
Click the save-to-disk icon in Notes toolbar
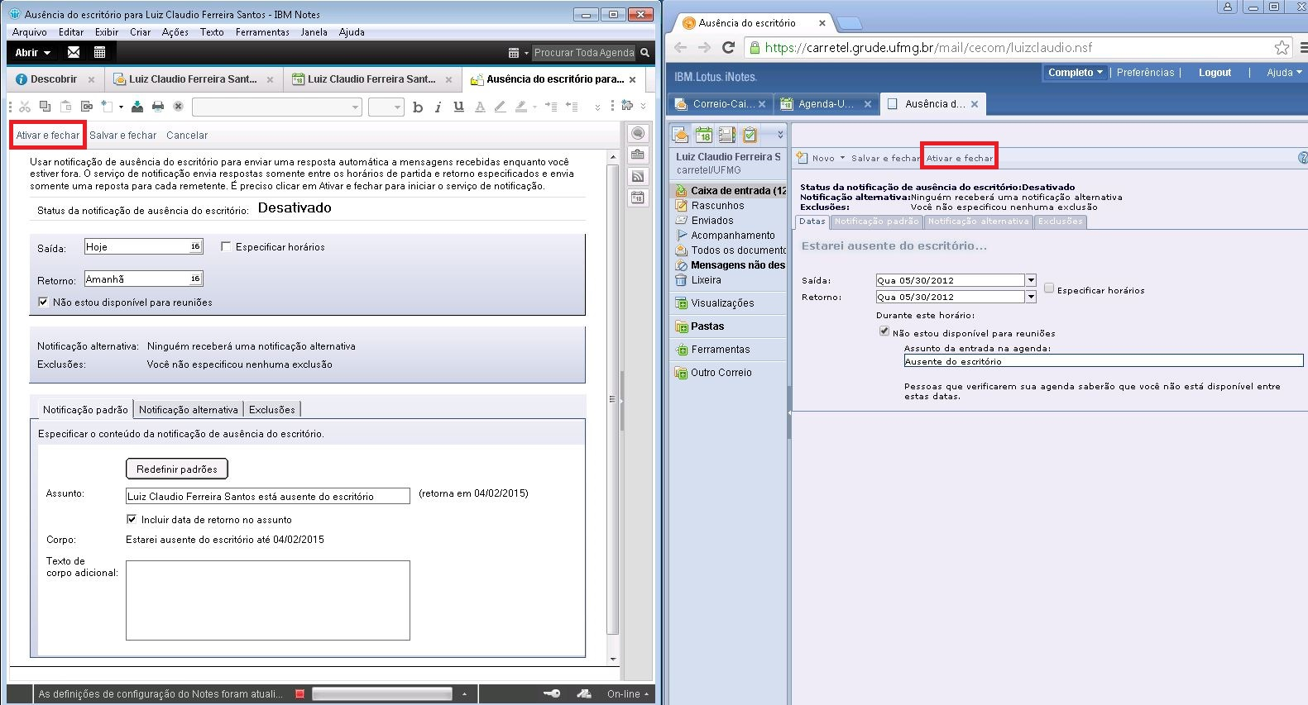(137, 107)
